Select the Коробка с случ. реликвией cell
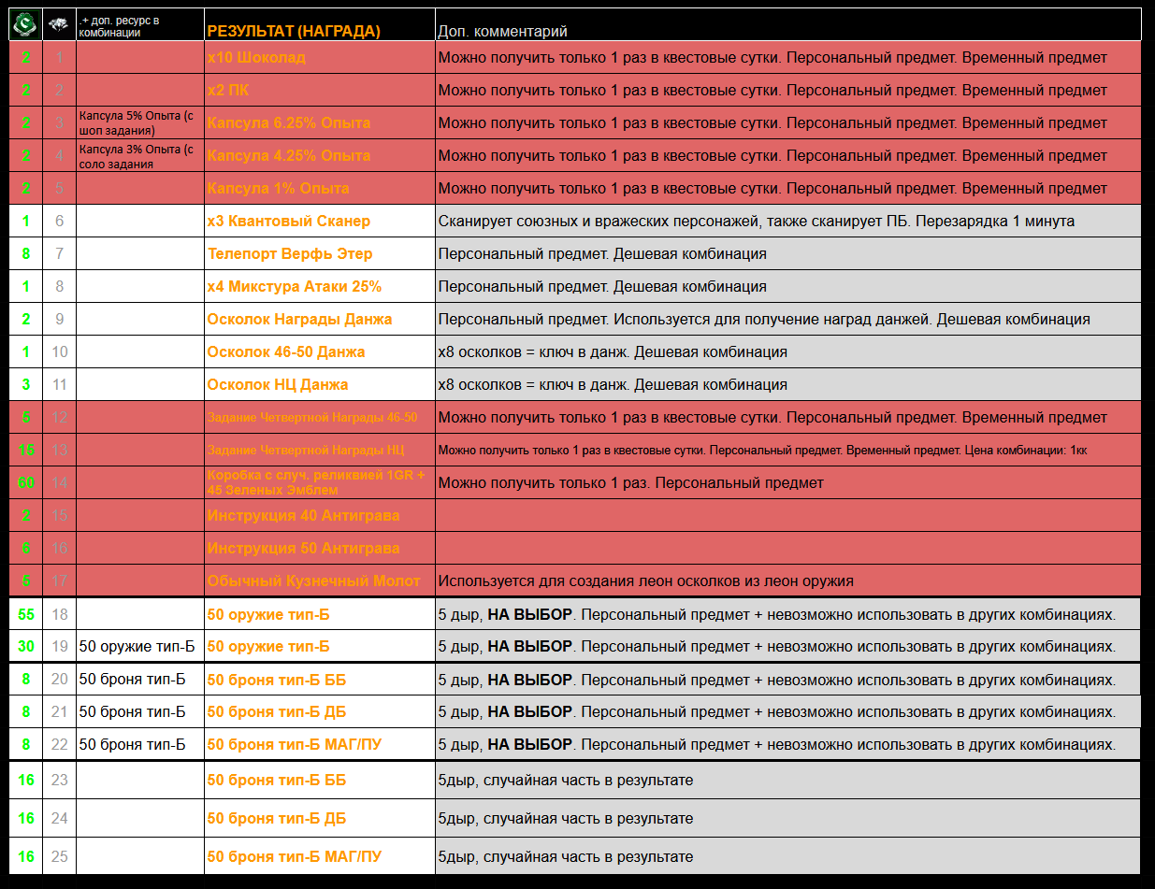 click(x=315, y=482)
